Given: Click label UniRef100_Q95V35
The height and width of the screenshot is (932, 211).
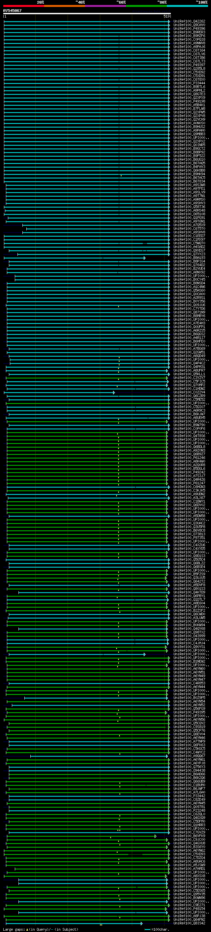Looking at the screenshot, I should [189, 894].
